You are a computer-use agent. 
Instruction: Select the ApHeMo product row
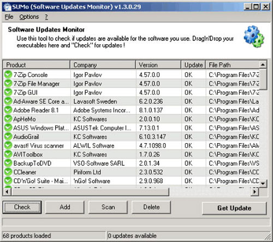132,119
